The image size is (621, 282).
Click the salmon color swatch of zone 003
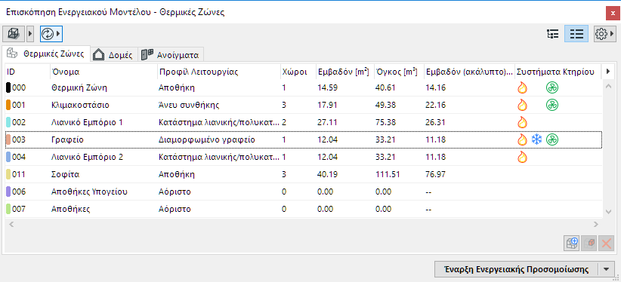[x=8, y=139]
